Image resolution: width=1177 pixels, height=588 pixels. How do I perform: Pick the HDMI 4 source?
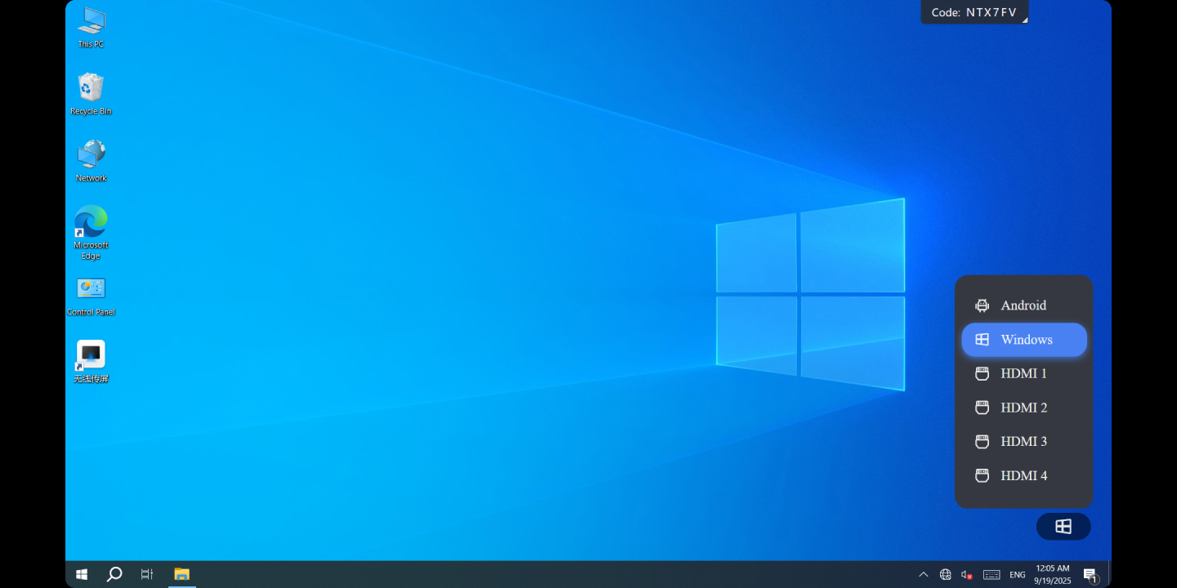pos(1023,476)
